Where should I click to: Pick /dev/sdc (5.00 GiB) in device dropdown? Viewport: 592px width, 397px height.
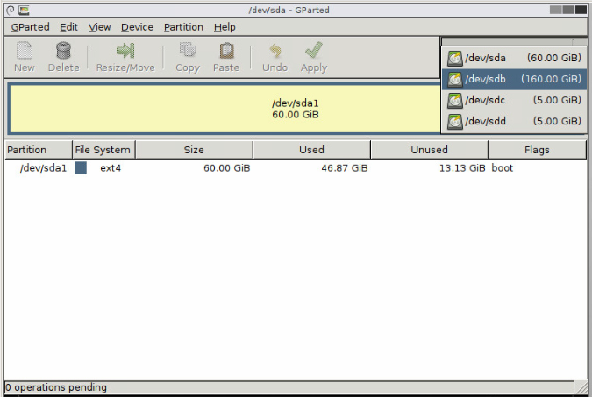[x=513, y=100]
